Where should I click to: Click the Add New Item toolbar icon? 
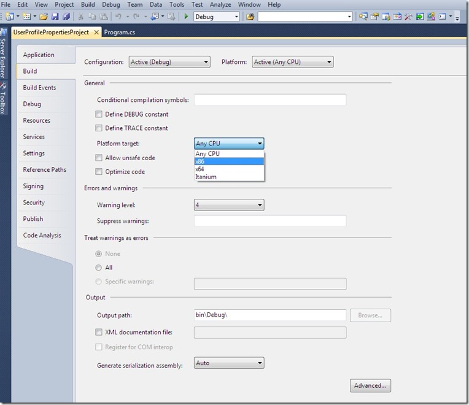click(26, 17)
